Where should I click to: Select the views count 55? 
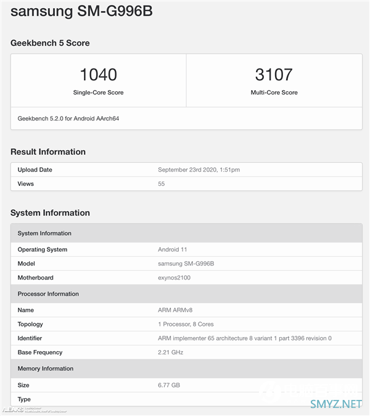(x=161, y=184)
